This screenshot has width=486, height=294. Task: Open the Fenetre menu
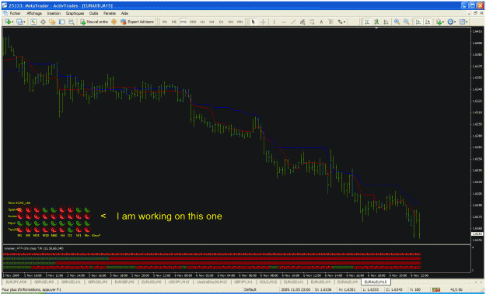[x=110, y=13]
